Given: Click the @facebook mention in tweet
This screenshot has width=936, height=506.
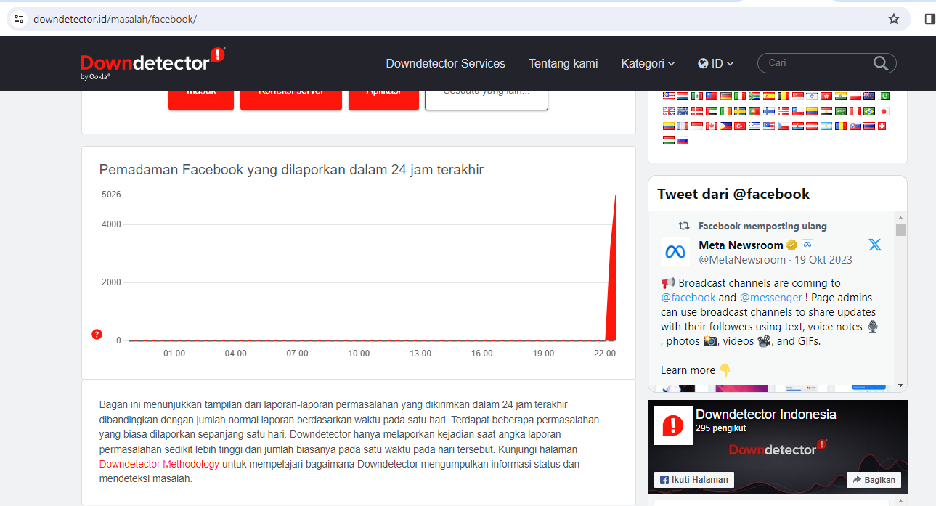Looking at the screenshot, I should pos(688,297).
